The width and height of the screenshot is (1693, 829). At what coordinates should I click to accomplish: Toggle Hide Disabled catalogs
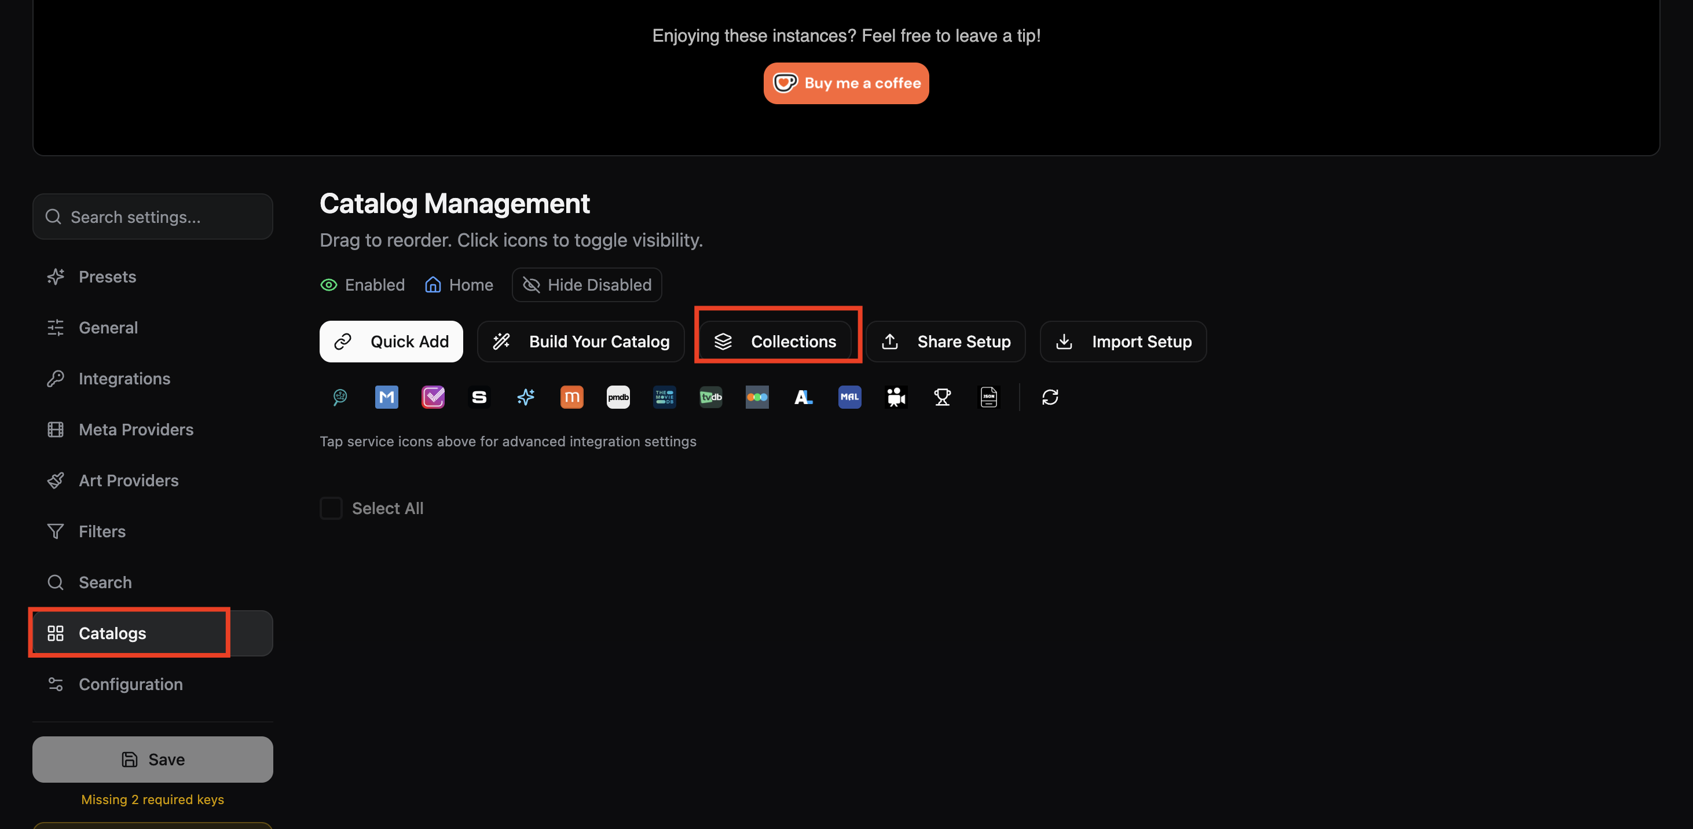587,284
